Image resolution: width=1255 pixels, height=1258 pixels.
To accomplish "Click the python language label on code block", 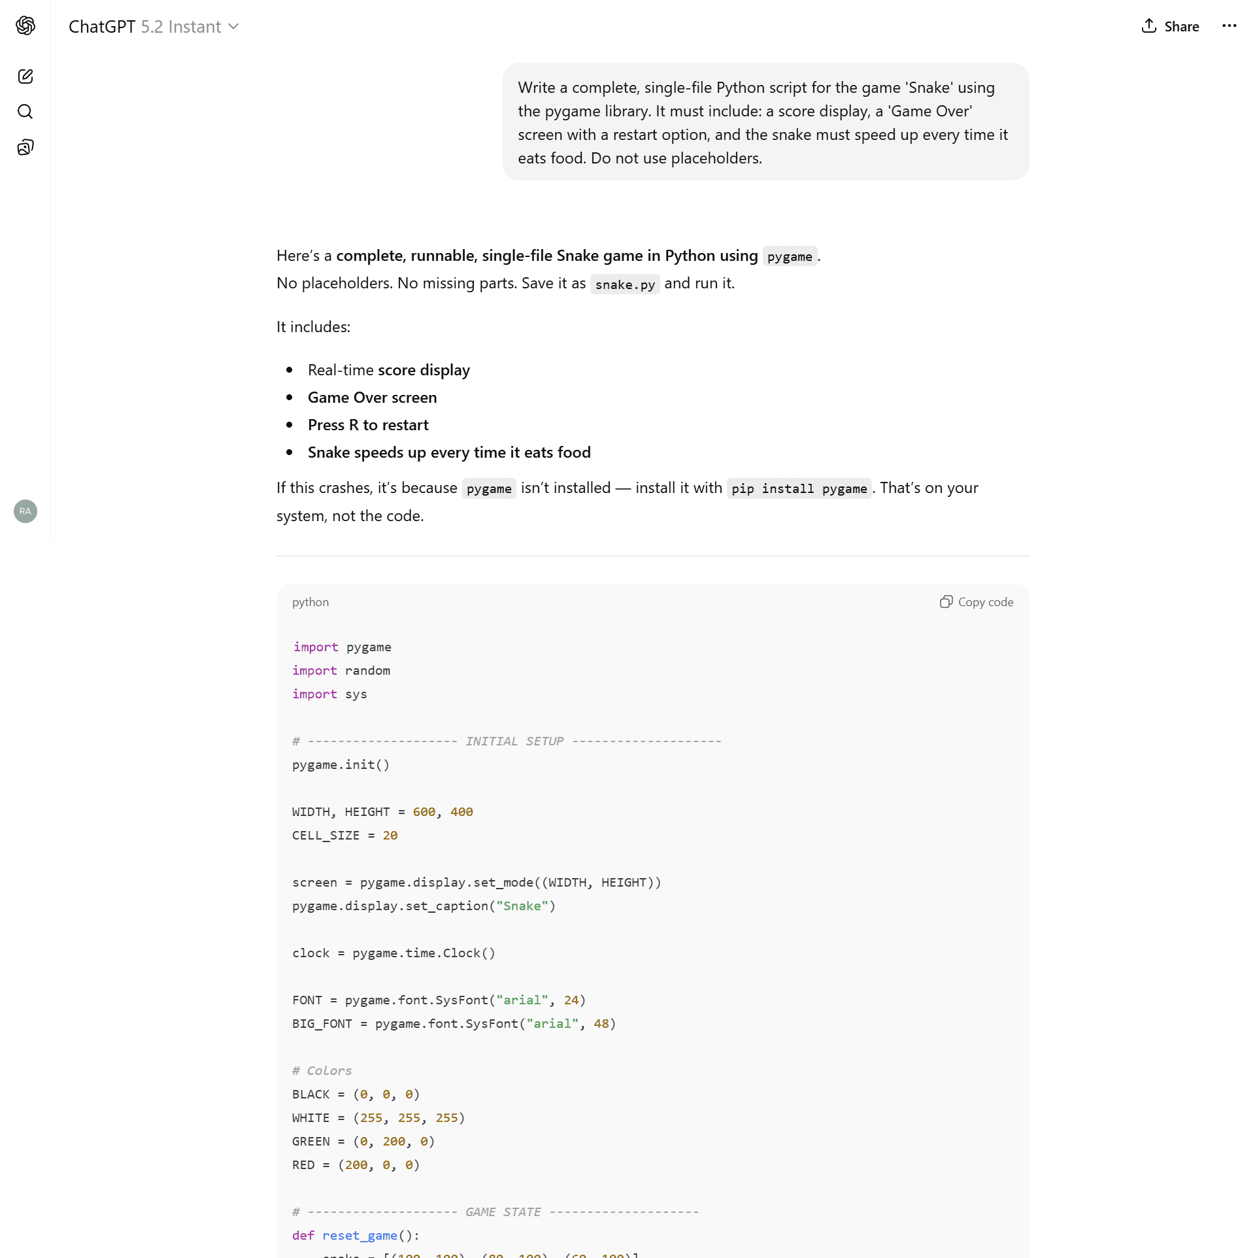I will 310,602.
